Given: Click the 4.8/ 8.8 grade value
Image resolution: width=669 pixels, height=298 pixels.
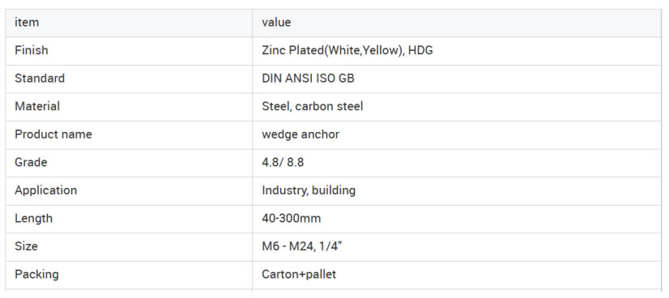Looking at the screenshot, I should [283, 163].
